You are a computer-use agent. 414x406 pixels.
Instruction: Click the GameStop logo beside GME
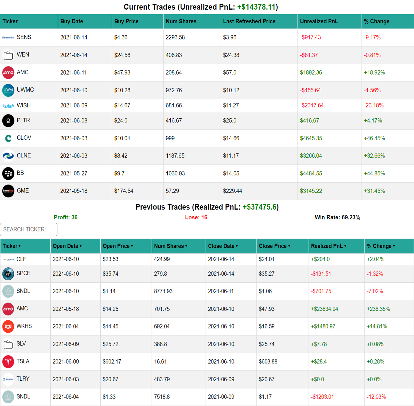pyautogui.click(x=8, y=191)
